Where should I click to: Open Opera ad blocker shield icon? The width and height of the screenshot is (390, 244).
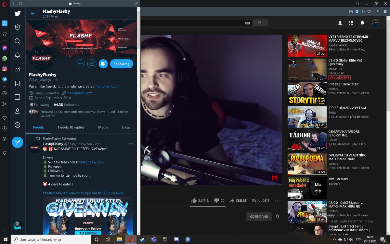(357, 12)
